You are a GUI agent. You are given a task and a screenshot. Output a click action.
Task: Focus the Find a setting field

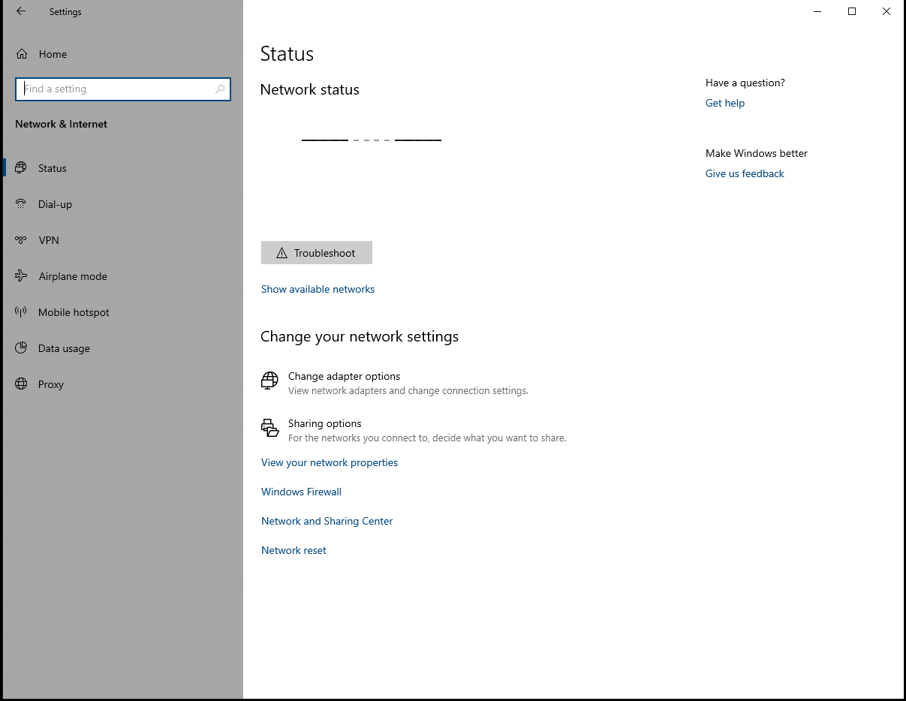click(123, 89)
